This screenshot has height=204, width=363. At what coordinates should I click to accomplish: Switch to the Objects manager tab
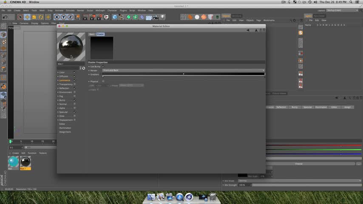[x=226, y=16]
